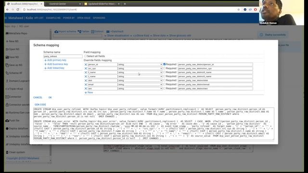This screenshot has width=308, height=173.
Task: Bookmark the page with star icon
Action: click(x=239, y=10)
